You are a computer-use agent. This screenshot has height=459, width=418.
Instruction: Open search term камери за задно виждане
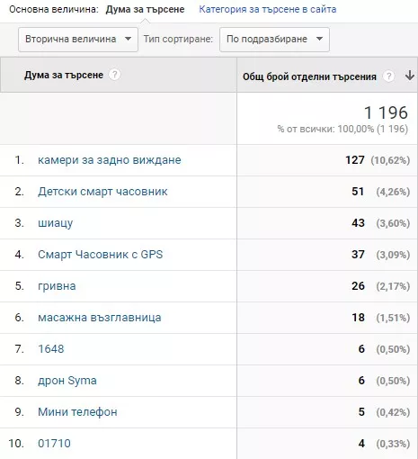(110, 160)
